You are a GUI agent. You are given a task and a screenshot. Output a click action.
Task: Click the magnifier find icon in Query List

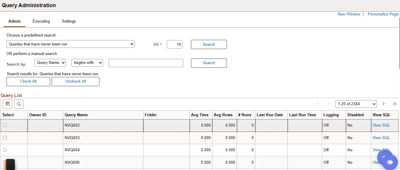(x=19, y=104)
